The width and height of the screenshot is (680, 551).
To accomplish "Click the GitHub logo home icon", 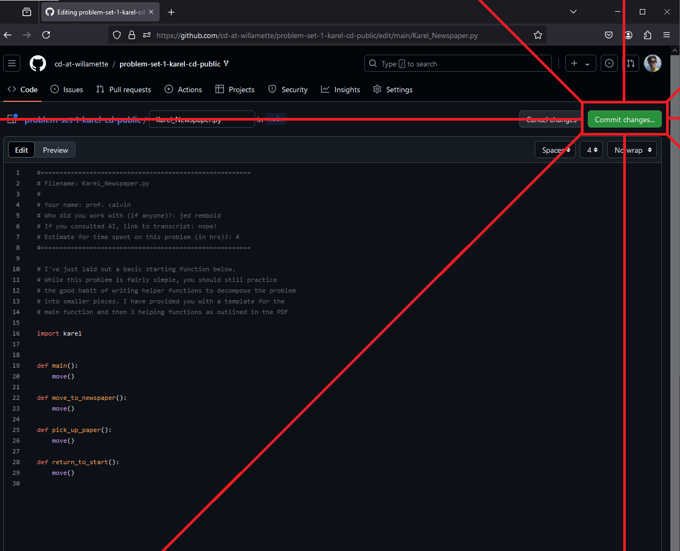I will (38, 64).
